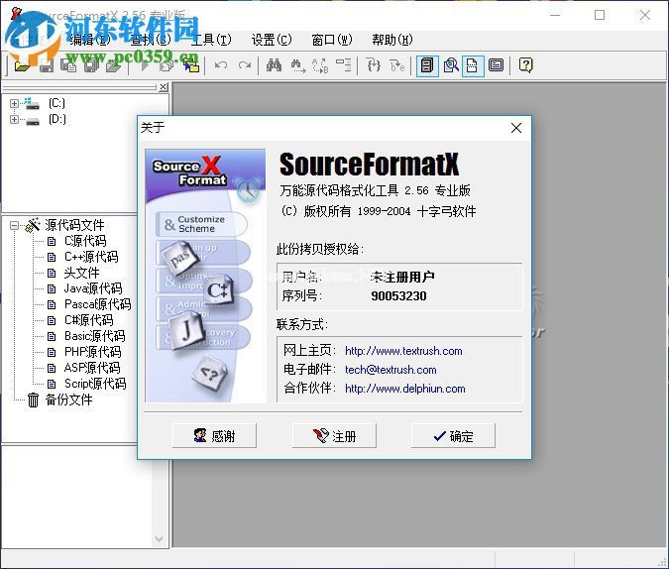The width and height of the screenshot is (669, 569).
Task: Close the 关于 About dialog
Action: tap(516, 128)
